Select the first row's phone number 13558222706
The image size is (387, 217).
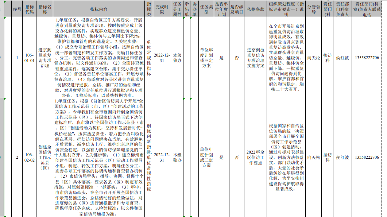[369, 58]
